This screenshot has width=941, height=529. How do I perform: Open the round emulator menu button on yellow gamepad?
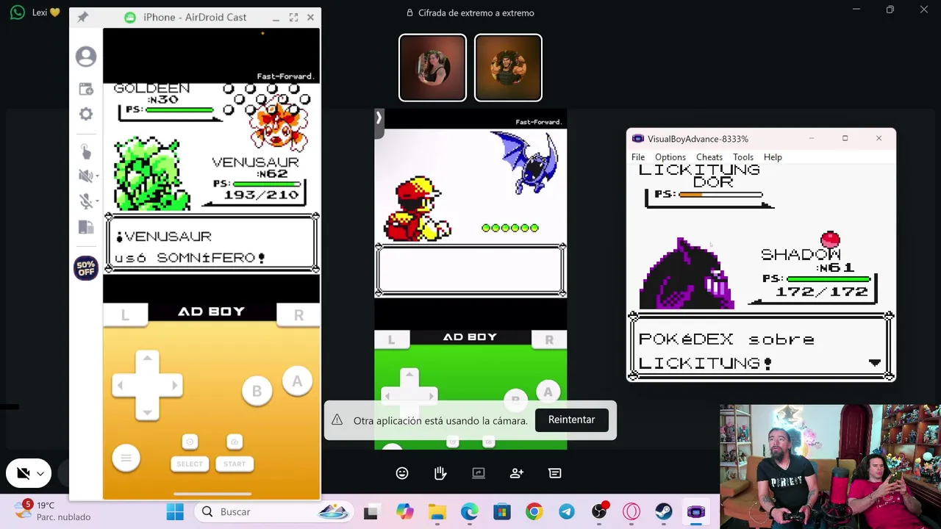click(126, 458)
